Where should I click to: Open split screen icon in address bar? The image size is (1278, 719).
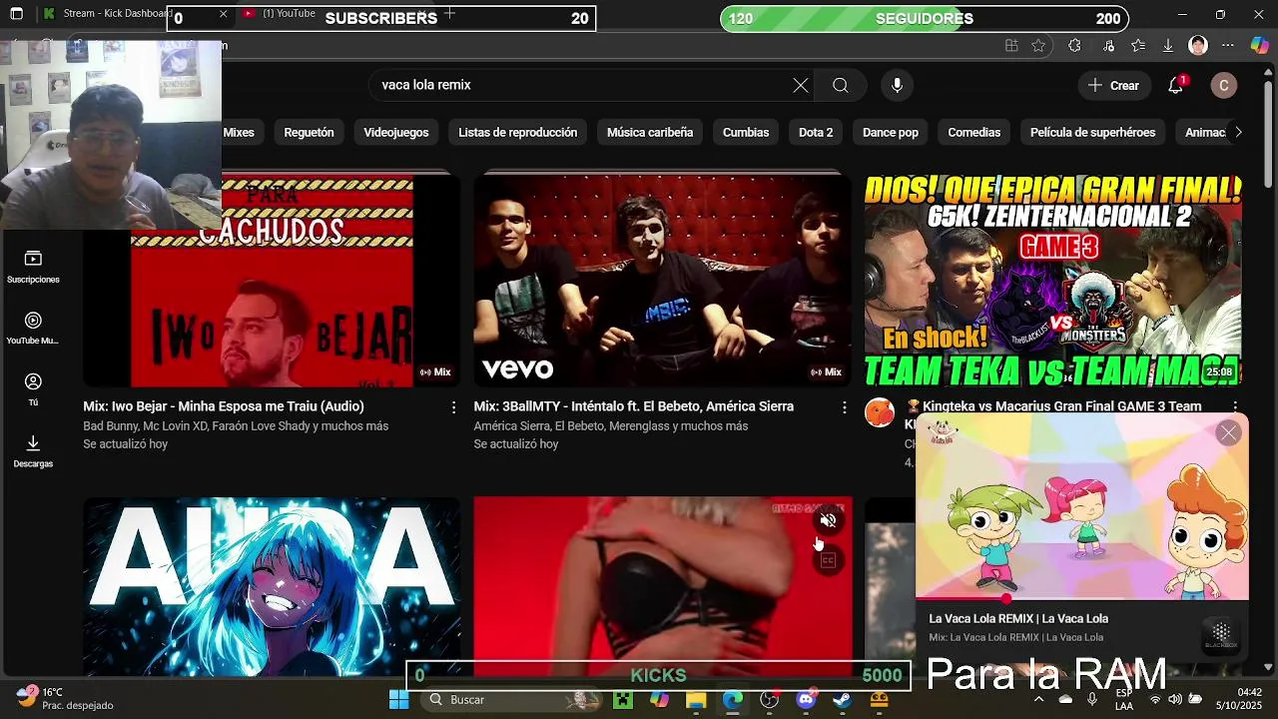(1011, 45)
